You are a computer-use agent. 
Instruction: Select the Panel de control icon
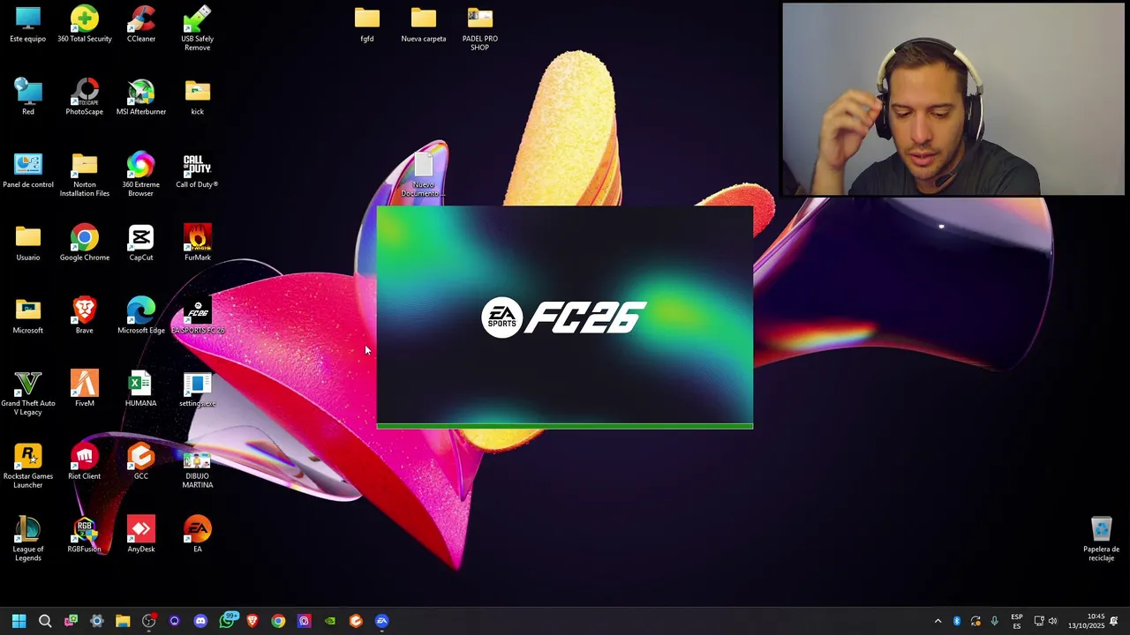click(28, 170)
